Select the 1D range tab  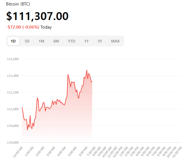(13, 41)
